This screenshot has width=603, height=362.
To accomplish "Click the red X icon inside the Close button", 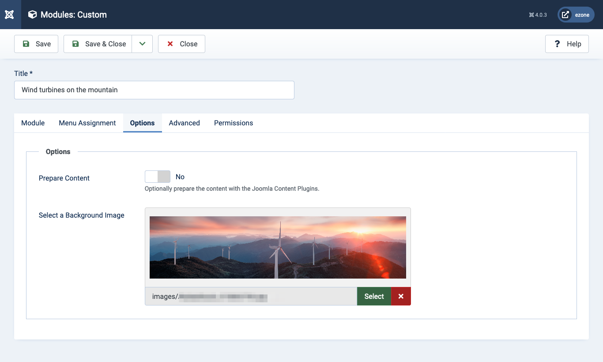I will [170, 44].
